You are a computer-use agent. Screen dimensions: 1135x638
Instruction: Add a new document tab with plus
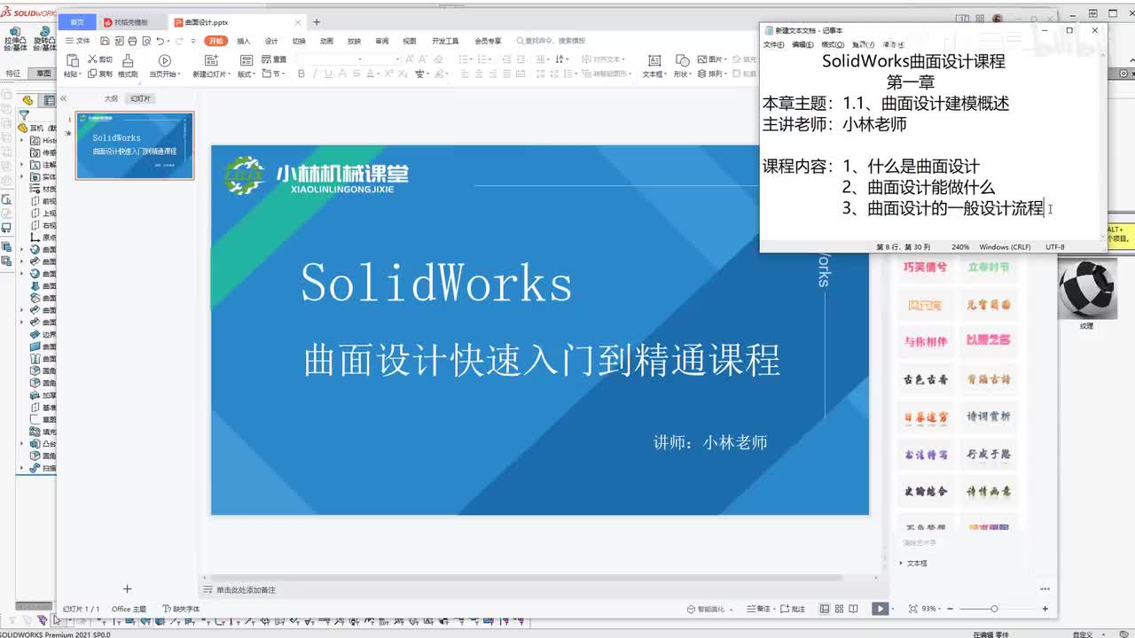(317, 22)
